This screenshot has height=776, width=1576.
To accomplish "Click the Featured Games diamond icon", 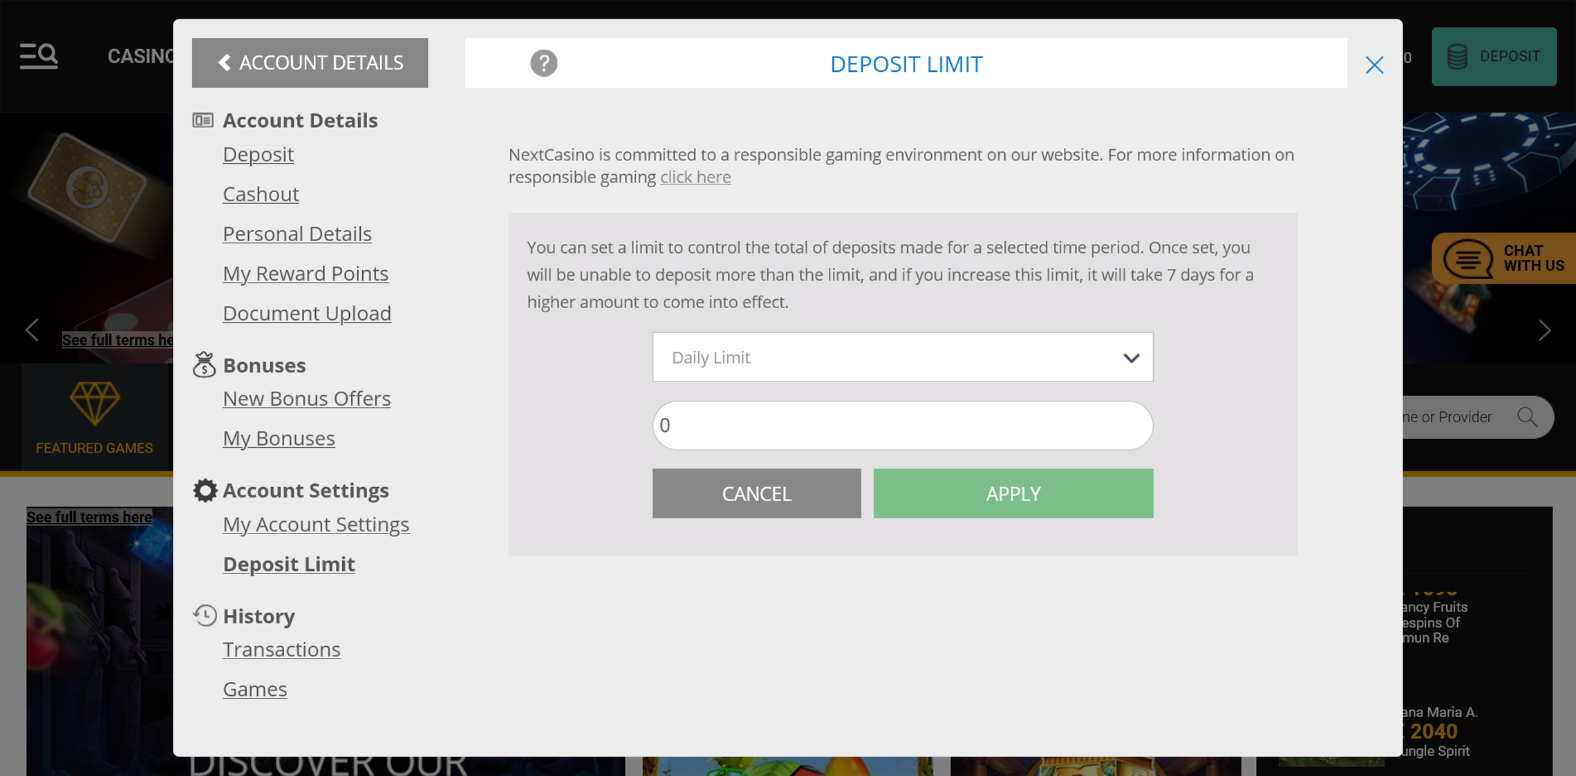I will tap(95, 404).
